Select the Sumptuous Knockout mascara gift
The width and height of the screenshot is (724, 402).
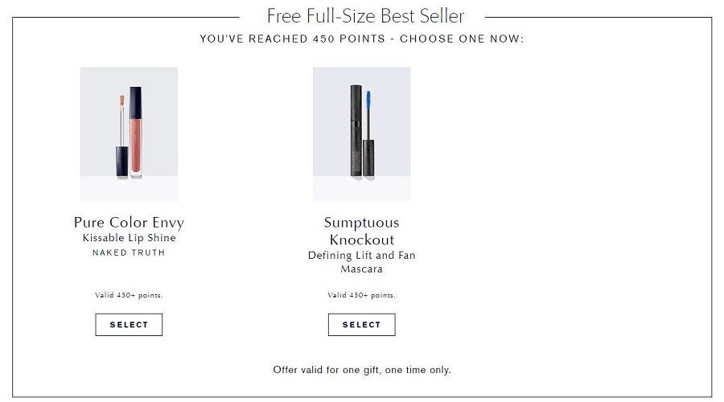click(361, 325)
